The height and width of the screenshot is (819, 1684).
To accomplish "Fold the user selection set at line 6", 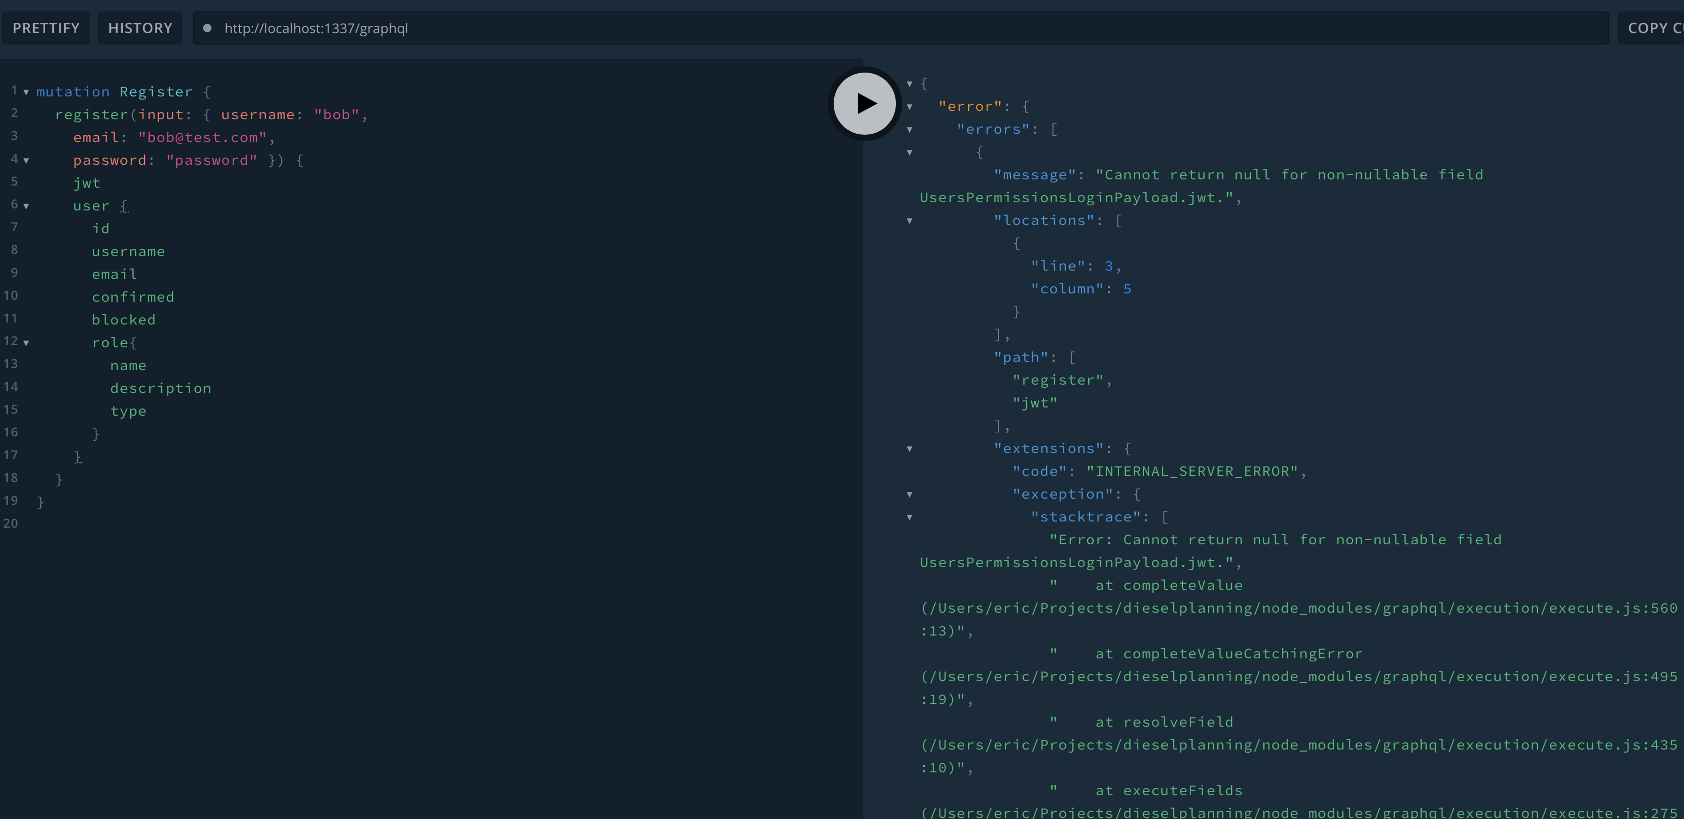I will [25, 205].
